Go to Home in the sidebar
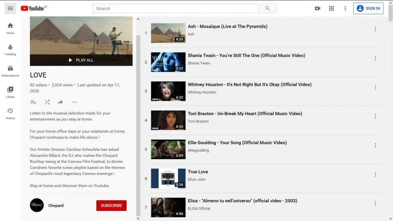Screen dimensions: 393x221 (10, 28)
